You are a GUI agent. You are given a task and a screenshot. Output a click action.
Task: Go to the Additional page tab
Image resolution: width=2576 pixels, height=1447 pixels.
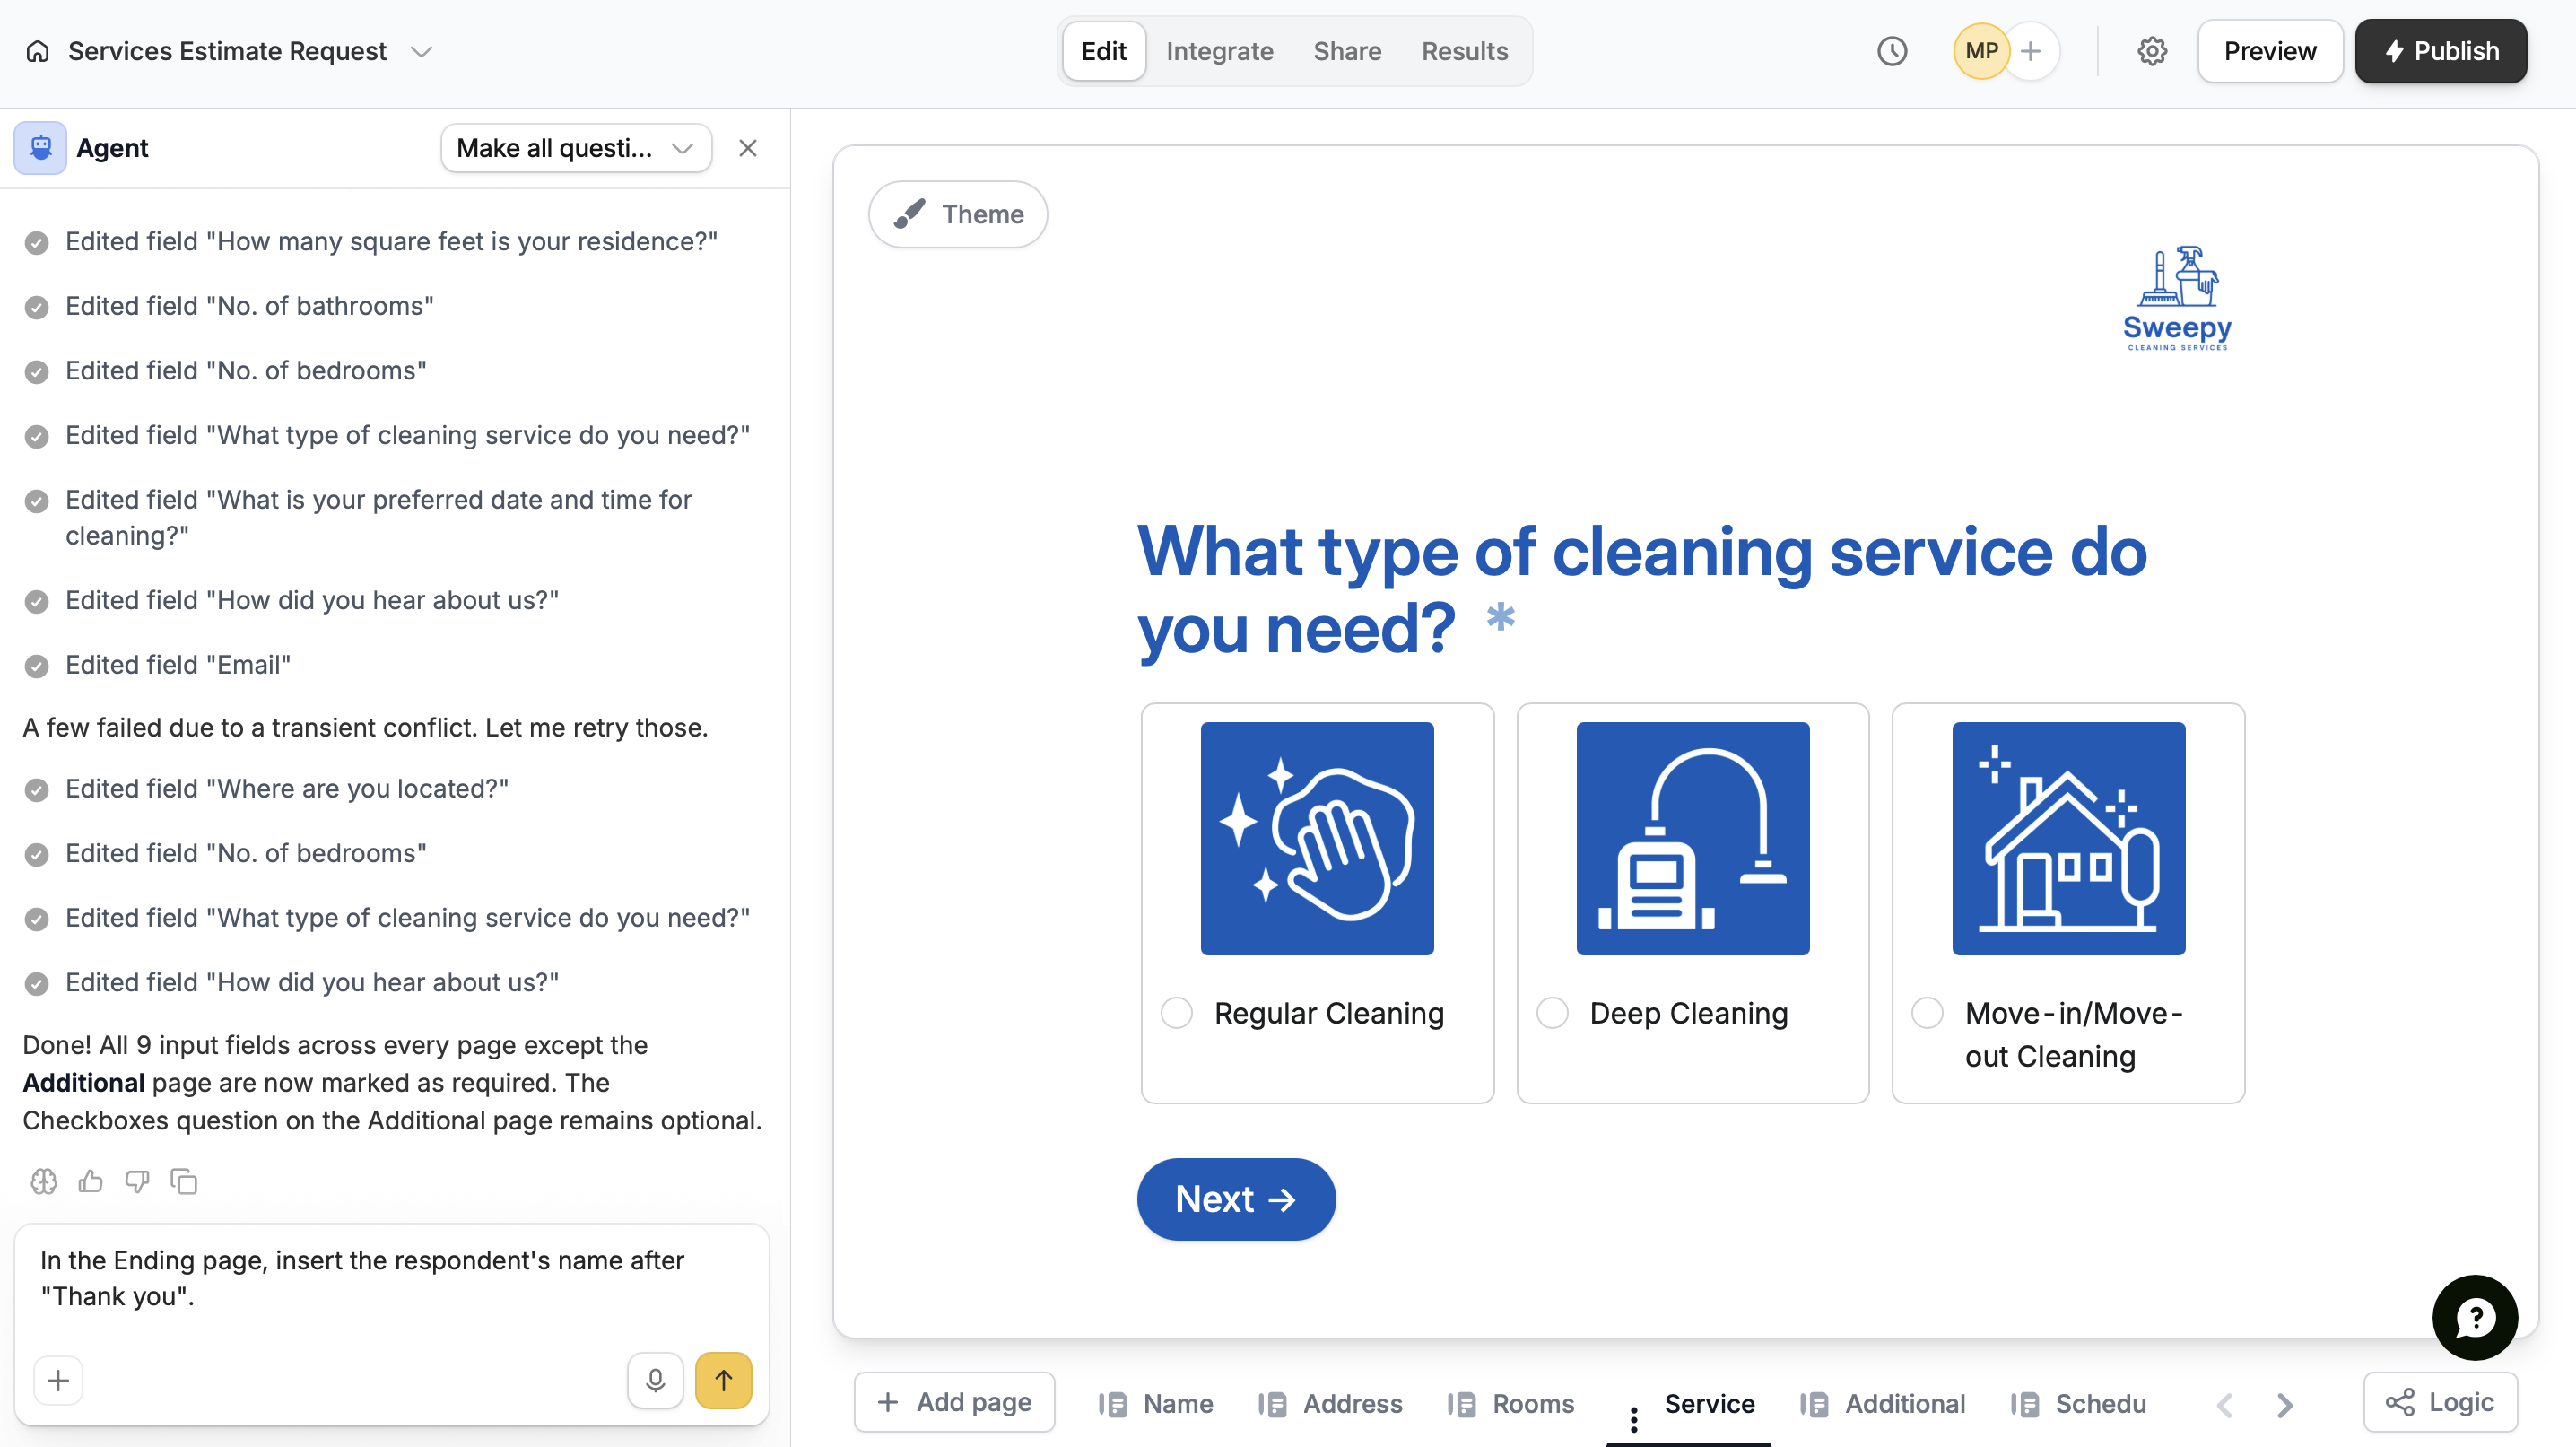(x=1883, y=1404)
